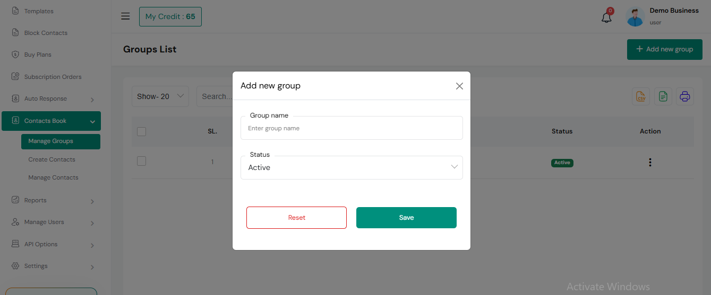
Task: Toggle the hamburger sidebar menu icon
Action: 125,16
